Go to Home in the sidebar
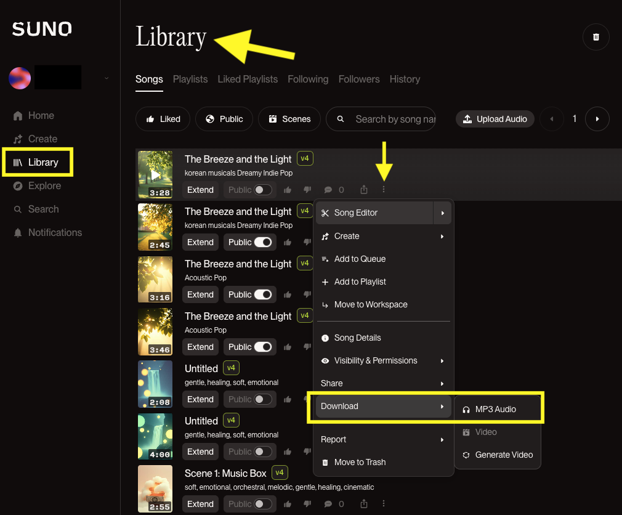Image resolution: width=622 pixels, height=515 pixels. point(34,115)
